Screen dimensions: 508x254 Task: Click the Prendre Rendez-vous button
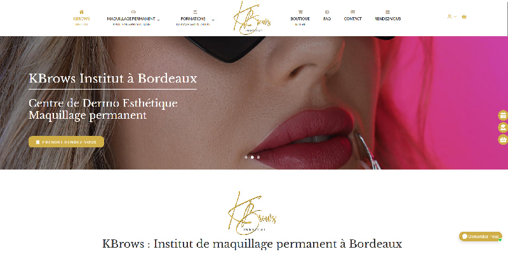click(67, 142)
